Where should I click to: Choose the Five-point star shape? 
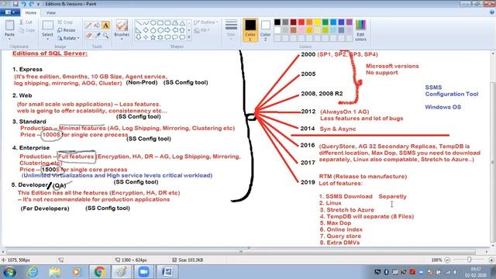(153, 37)
